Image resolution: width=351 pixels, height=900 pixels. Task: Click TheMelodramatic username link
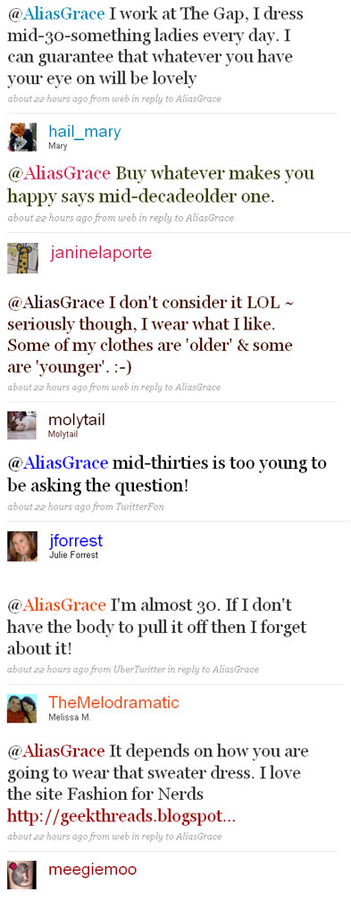113,702
